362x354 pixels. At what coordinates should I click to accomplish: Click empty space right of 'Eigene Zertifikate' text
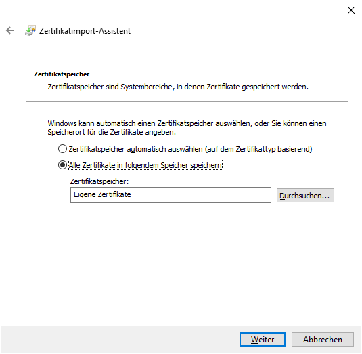[201, 195]
